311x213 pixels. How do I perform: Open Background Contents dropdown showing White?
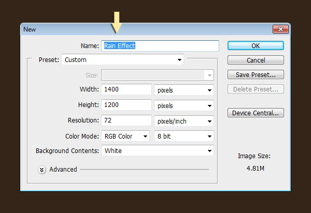[158, 151]
